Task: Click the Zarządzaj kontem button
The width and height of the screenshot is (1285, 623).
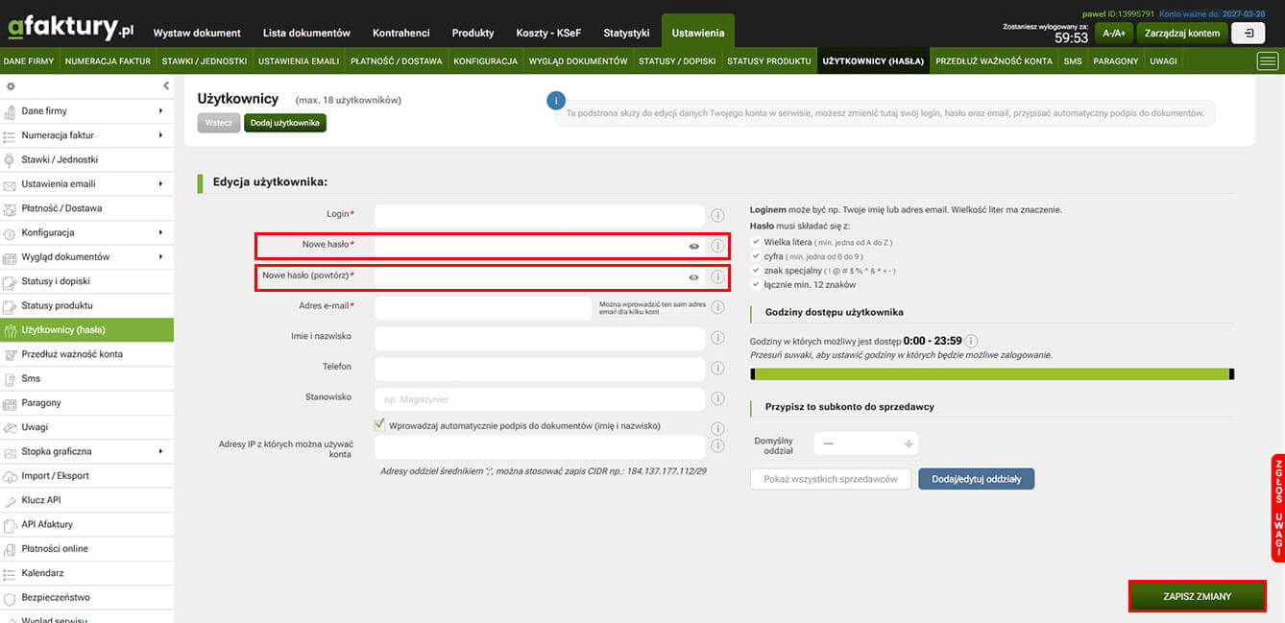Action: click(x=1182, y=33)
